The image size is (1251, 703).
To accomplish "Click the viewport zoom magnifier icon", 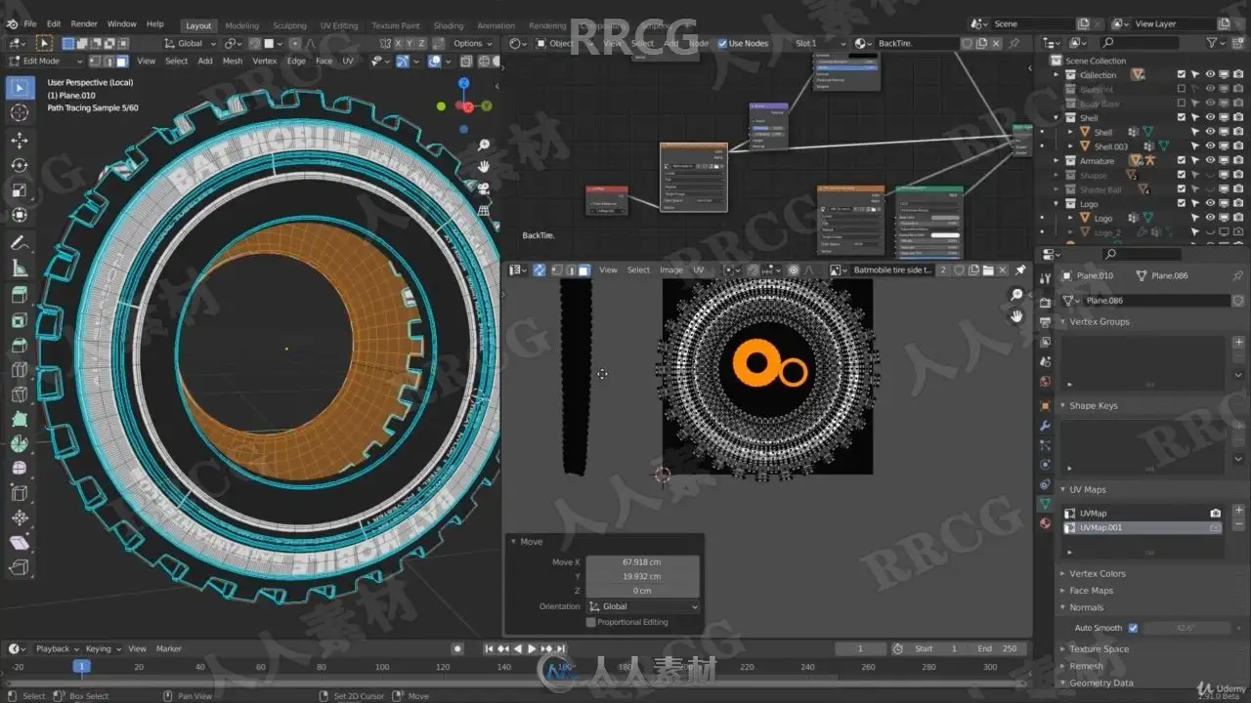I will tap(484, 145).
